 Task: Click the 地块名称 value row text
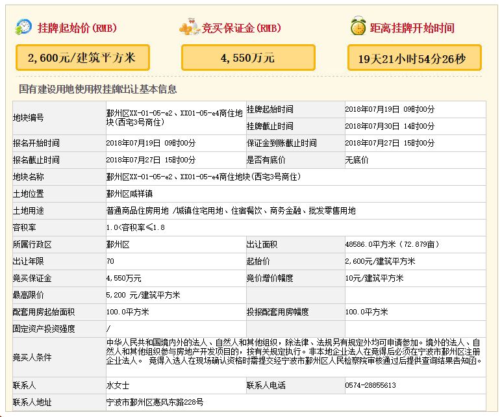(x=204, y=177)
